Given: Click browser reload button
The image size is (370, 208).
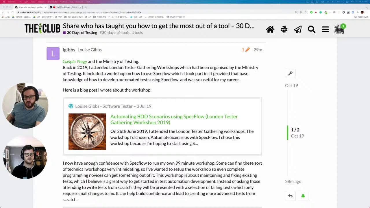Looking at the screenshot, I should click(x=12, y=12).
